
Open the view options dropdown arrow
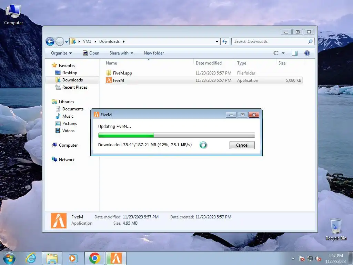pyautogui.click(x=283, y=53)
